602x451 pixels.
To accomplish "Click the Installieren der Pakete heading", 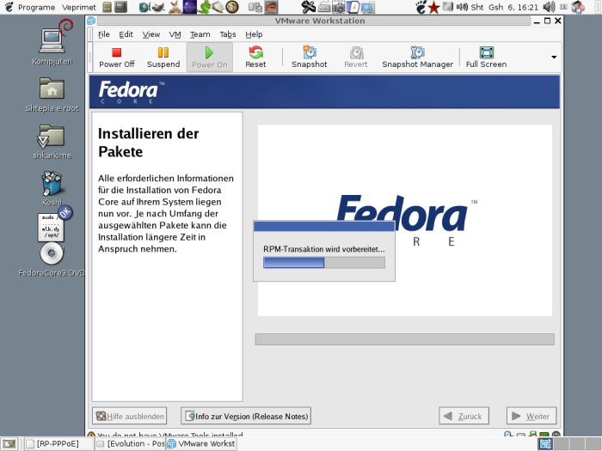I will [149, 143].
